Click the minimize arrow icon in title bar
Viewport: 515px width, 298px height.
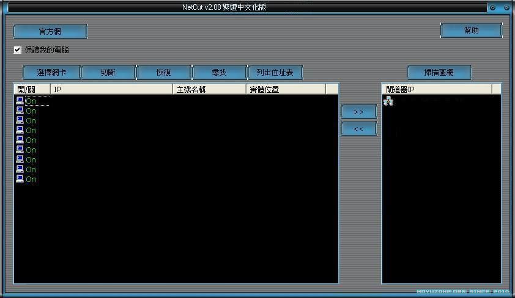tap(492, 7)
